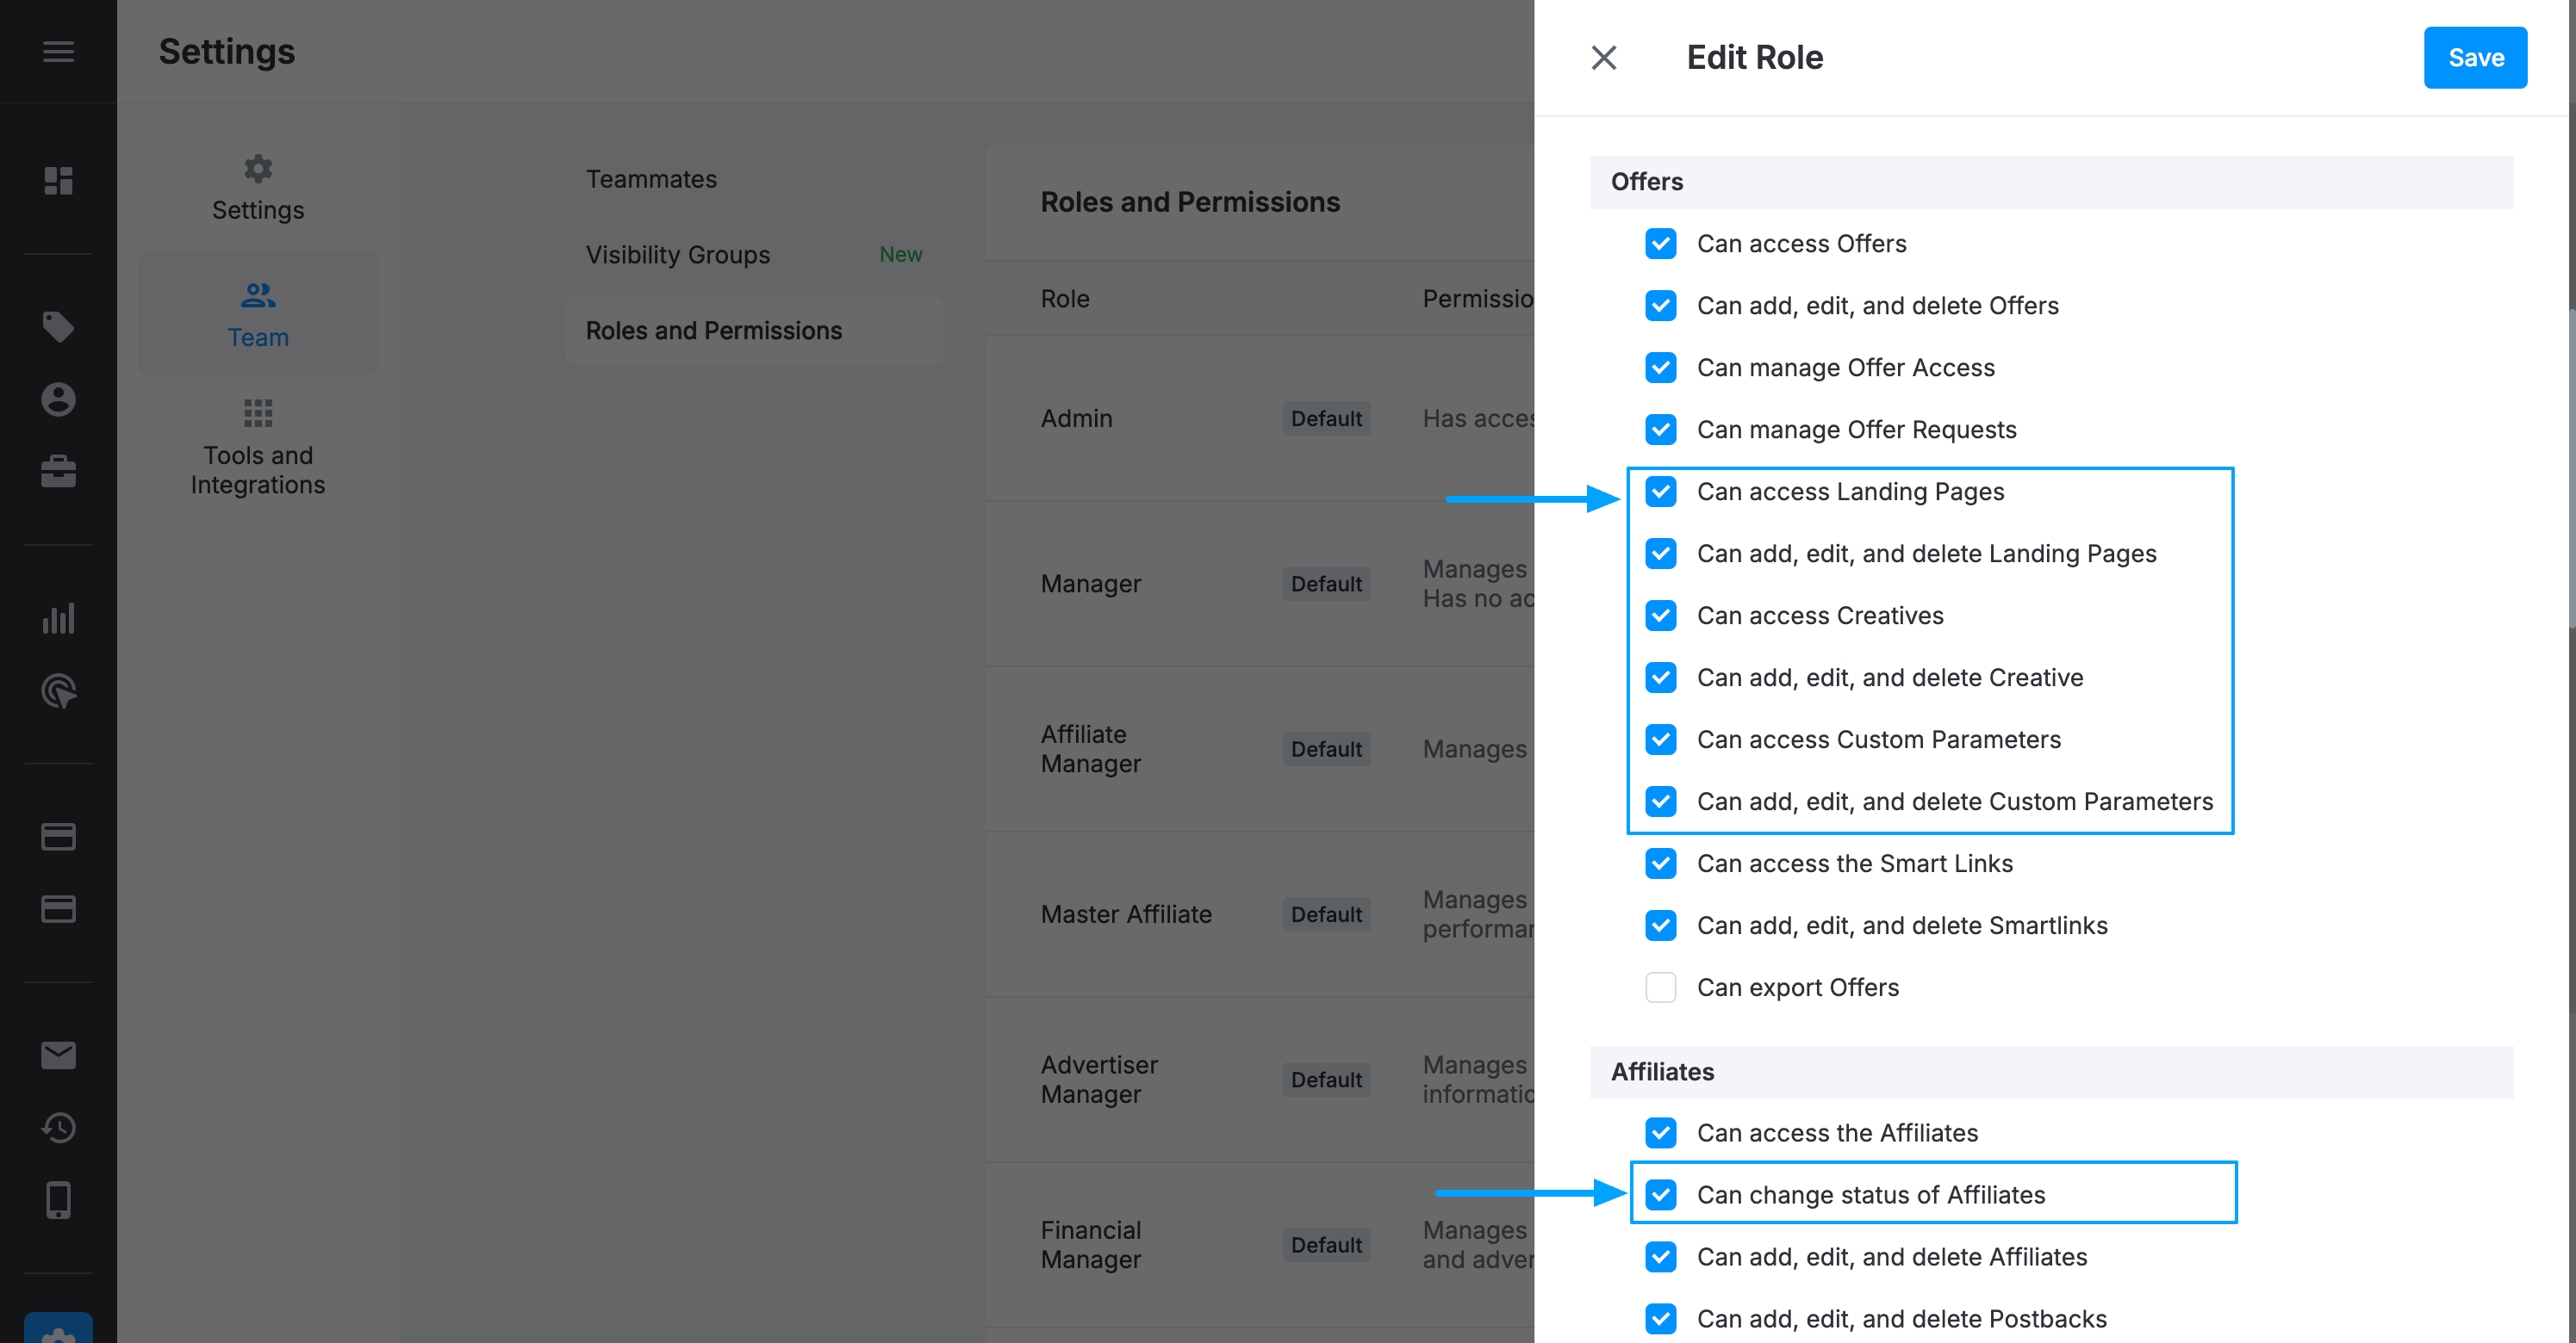The image size is (2576, 1343).
Task: Uncheck Can add, edit, delete Custom Parameters
Action: 1661,801
